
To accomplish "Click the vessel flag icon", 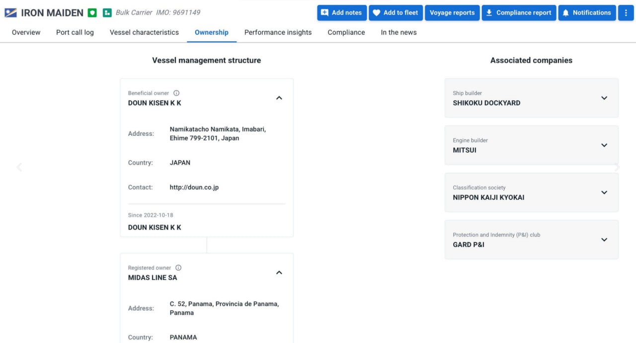I will pos(10,13).
